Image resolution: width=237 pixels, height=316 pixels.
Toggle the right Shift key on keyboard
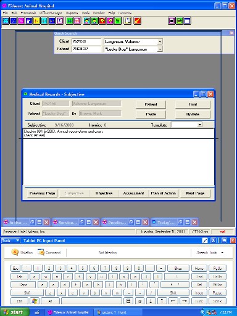(x=173, y=293)
